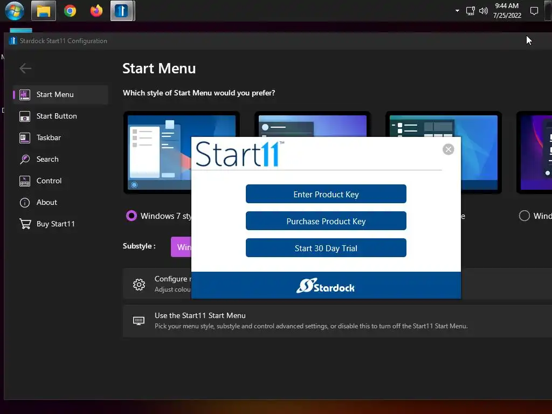Click Enter Product Key button
552x414 pixels.
326,194
